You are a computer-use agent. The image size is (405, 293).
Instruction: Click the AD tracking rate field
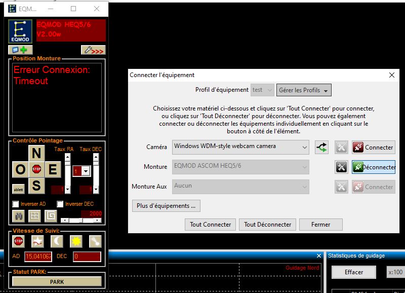[38, 257]
